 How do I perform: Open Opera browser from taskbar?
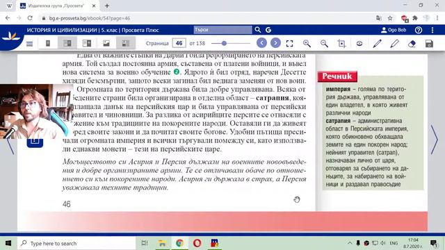point(197,243)
